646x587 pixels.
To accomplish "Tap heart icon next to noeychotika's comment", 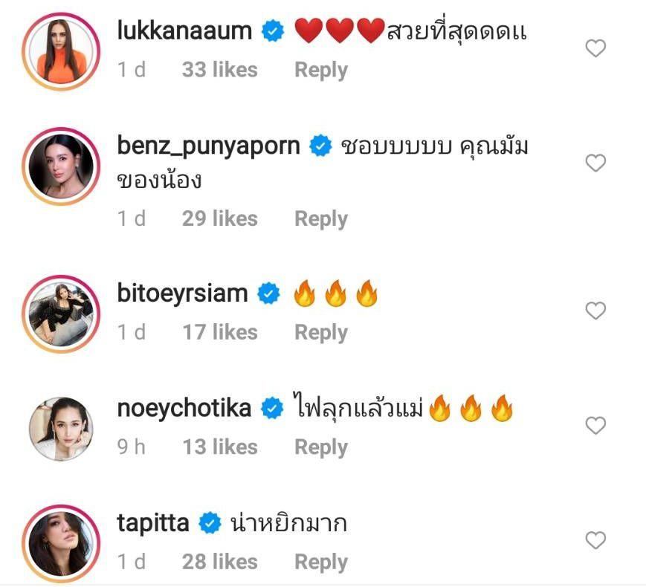I will click(x=595, y=426).
